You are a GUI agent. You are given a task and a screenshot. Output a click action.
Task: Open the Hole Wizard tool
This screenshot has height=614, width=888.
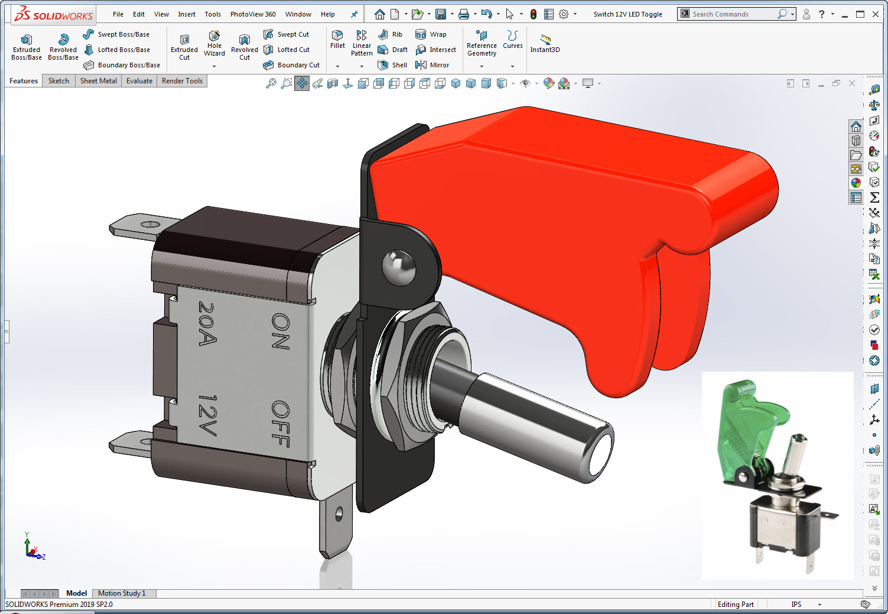[x=214, y=43]
